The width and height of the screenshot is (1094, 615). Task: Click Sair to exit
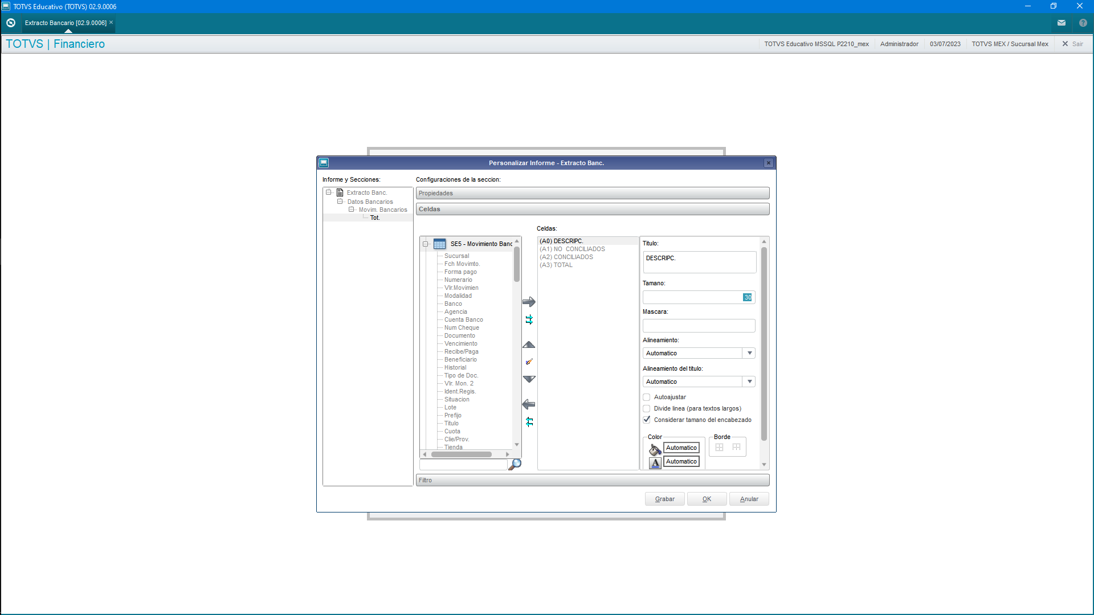click(x=1072, y=44)
